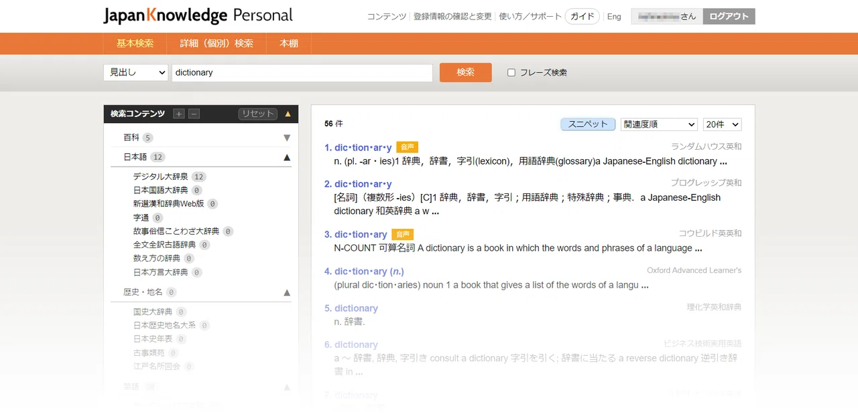Enable the フレーズ検索 checkbox

click(x=511, y=72)
